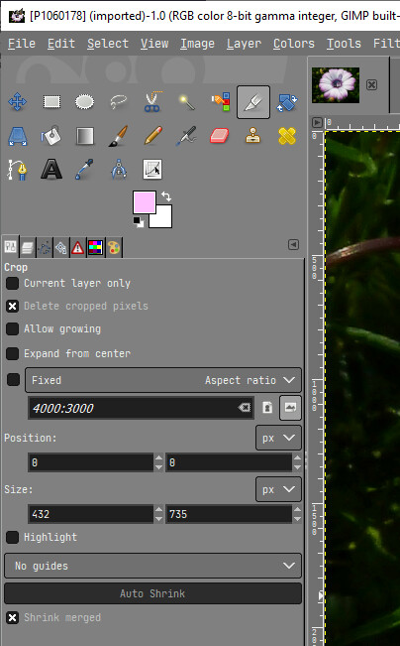
Task: Toggle the Allow growing checkbox
Action: [x=12, y=328]
